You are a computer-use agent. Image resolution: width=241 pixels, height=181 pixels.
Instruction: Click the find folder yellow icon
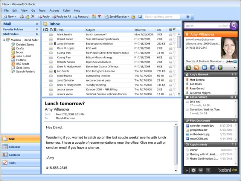pyautogui.click(x=133, y=17)
